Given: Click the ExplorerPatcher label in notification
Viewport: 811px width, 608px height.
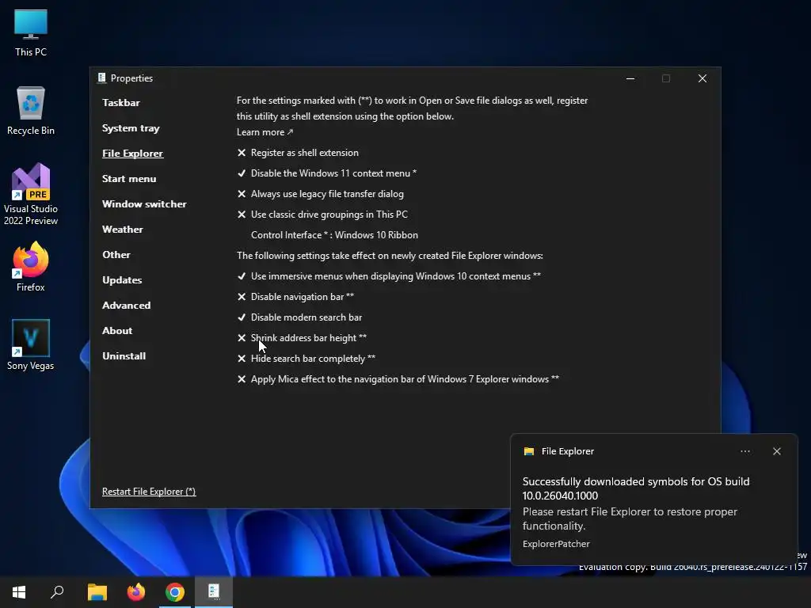Looking at the screenshot, I should pos(556,544).
